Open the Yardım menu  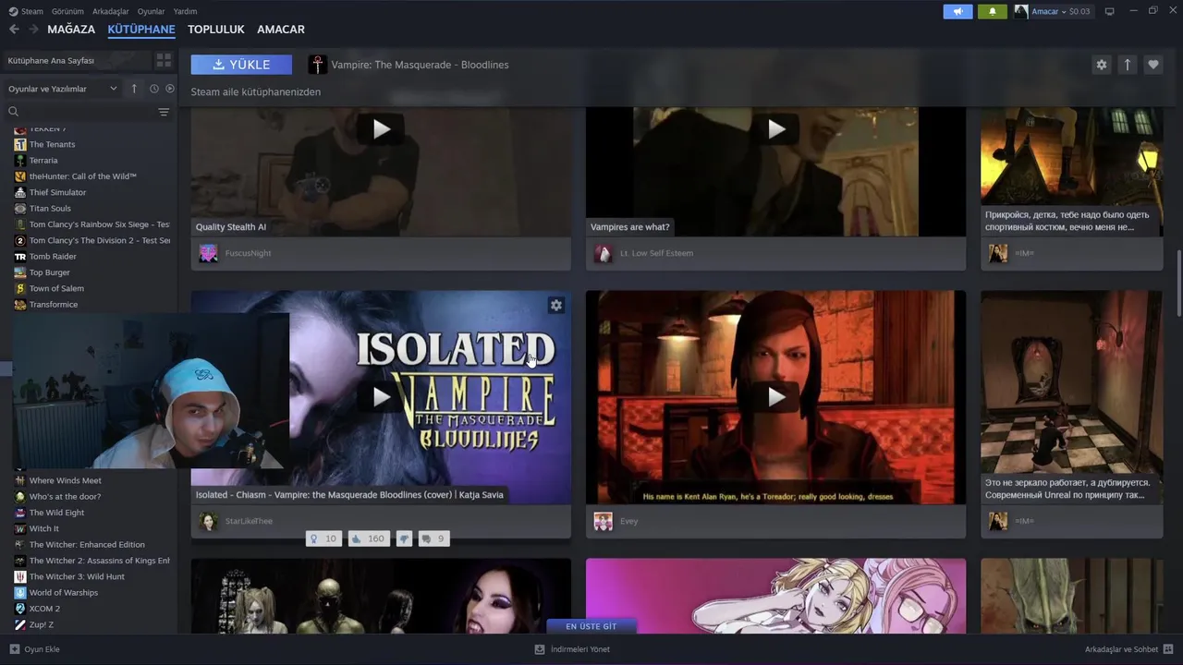pos(185,11)
